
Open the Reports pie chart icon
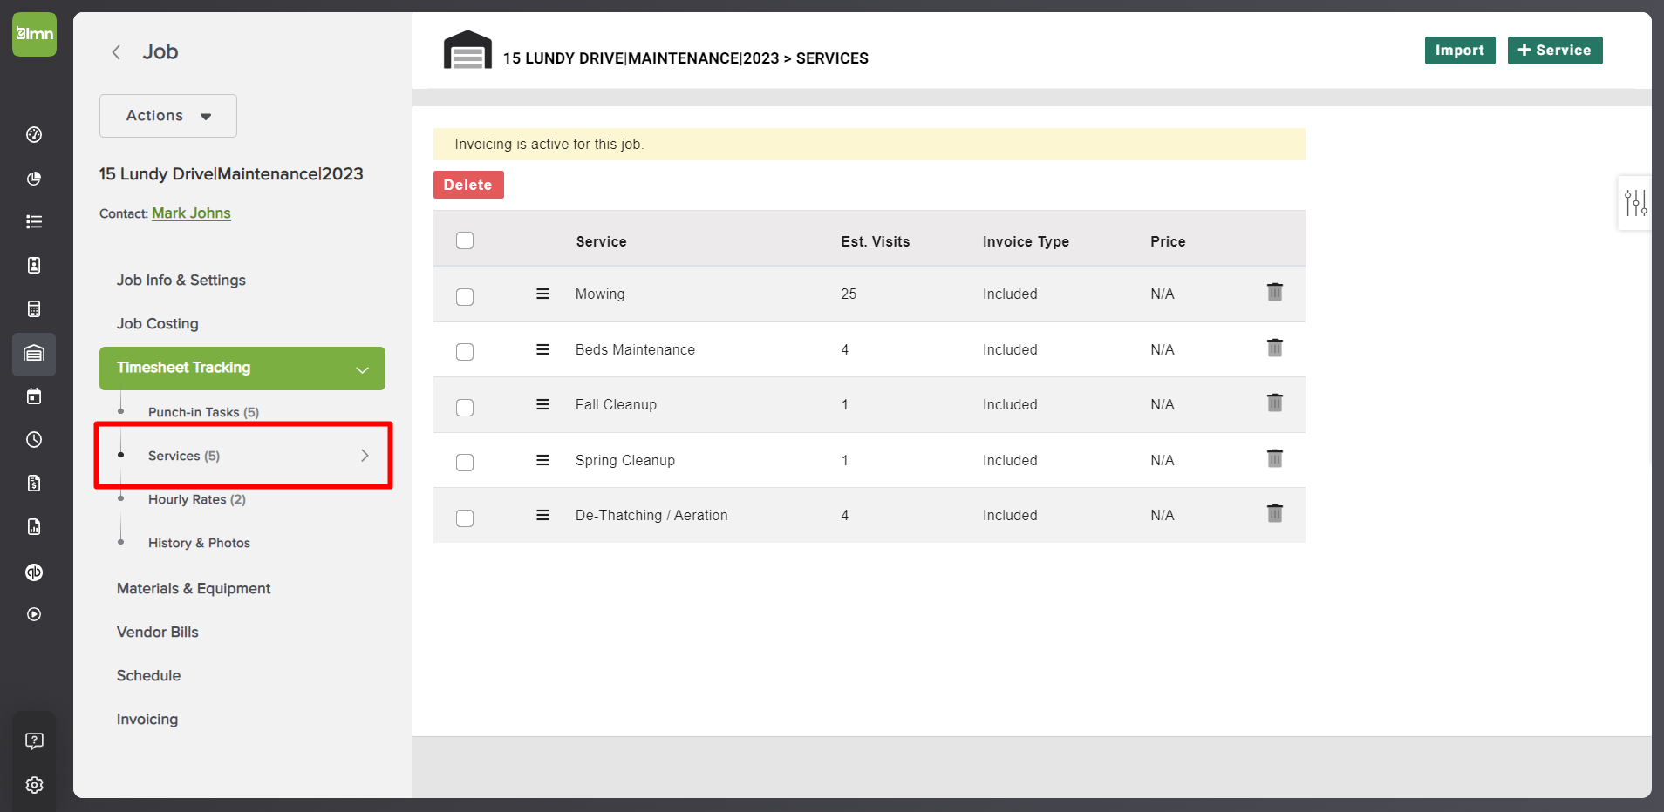coord(33,179)
